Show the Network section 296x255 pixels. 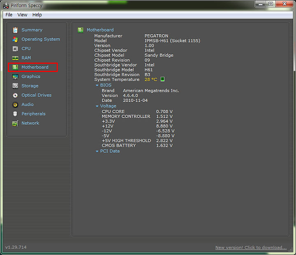[x=30, y=123]
